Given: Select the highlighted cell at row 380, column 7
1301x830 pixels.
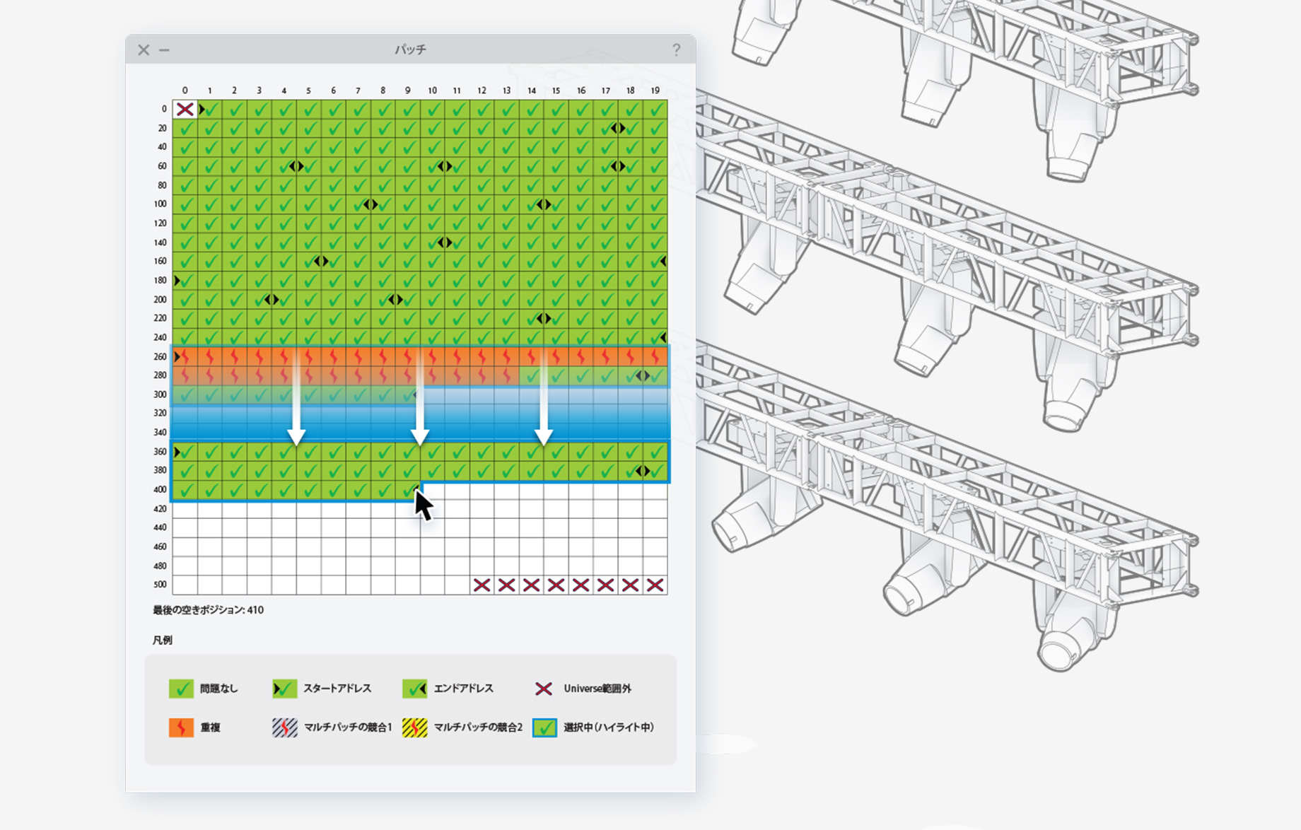Looking at the screenshot, I should click(358, 471).
